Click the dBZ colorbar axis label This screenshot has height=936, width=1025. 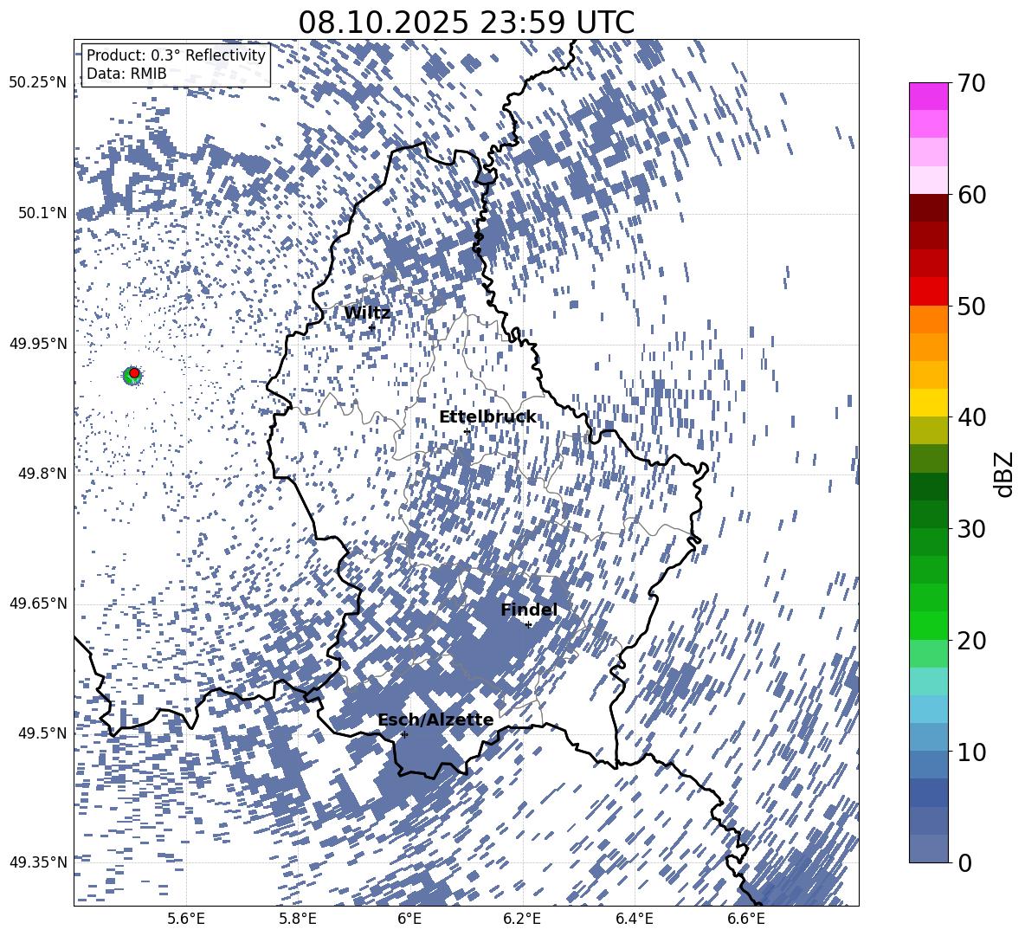[x=1005, y=474]
